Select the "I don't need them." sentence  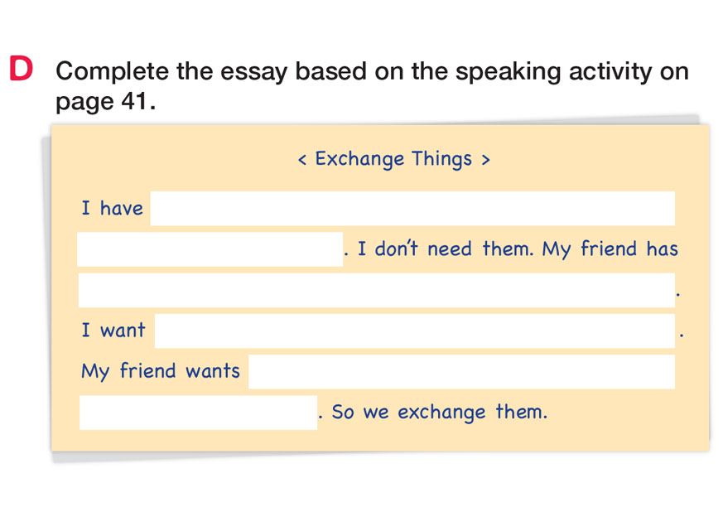(446, 249)
